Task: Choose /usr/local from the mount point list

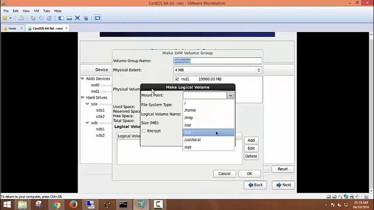Action: coord(209,140)
